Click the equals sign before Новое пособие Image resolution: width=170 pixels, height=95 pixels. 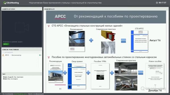tap(141, 73)
